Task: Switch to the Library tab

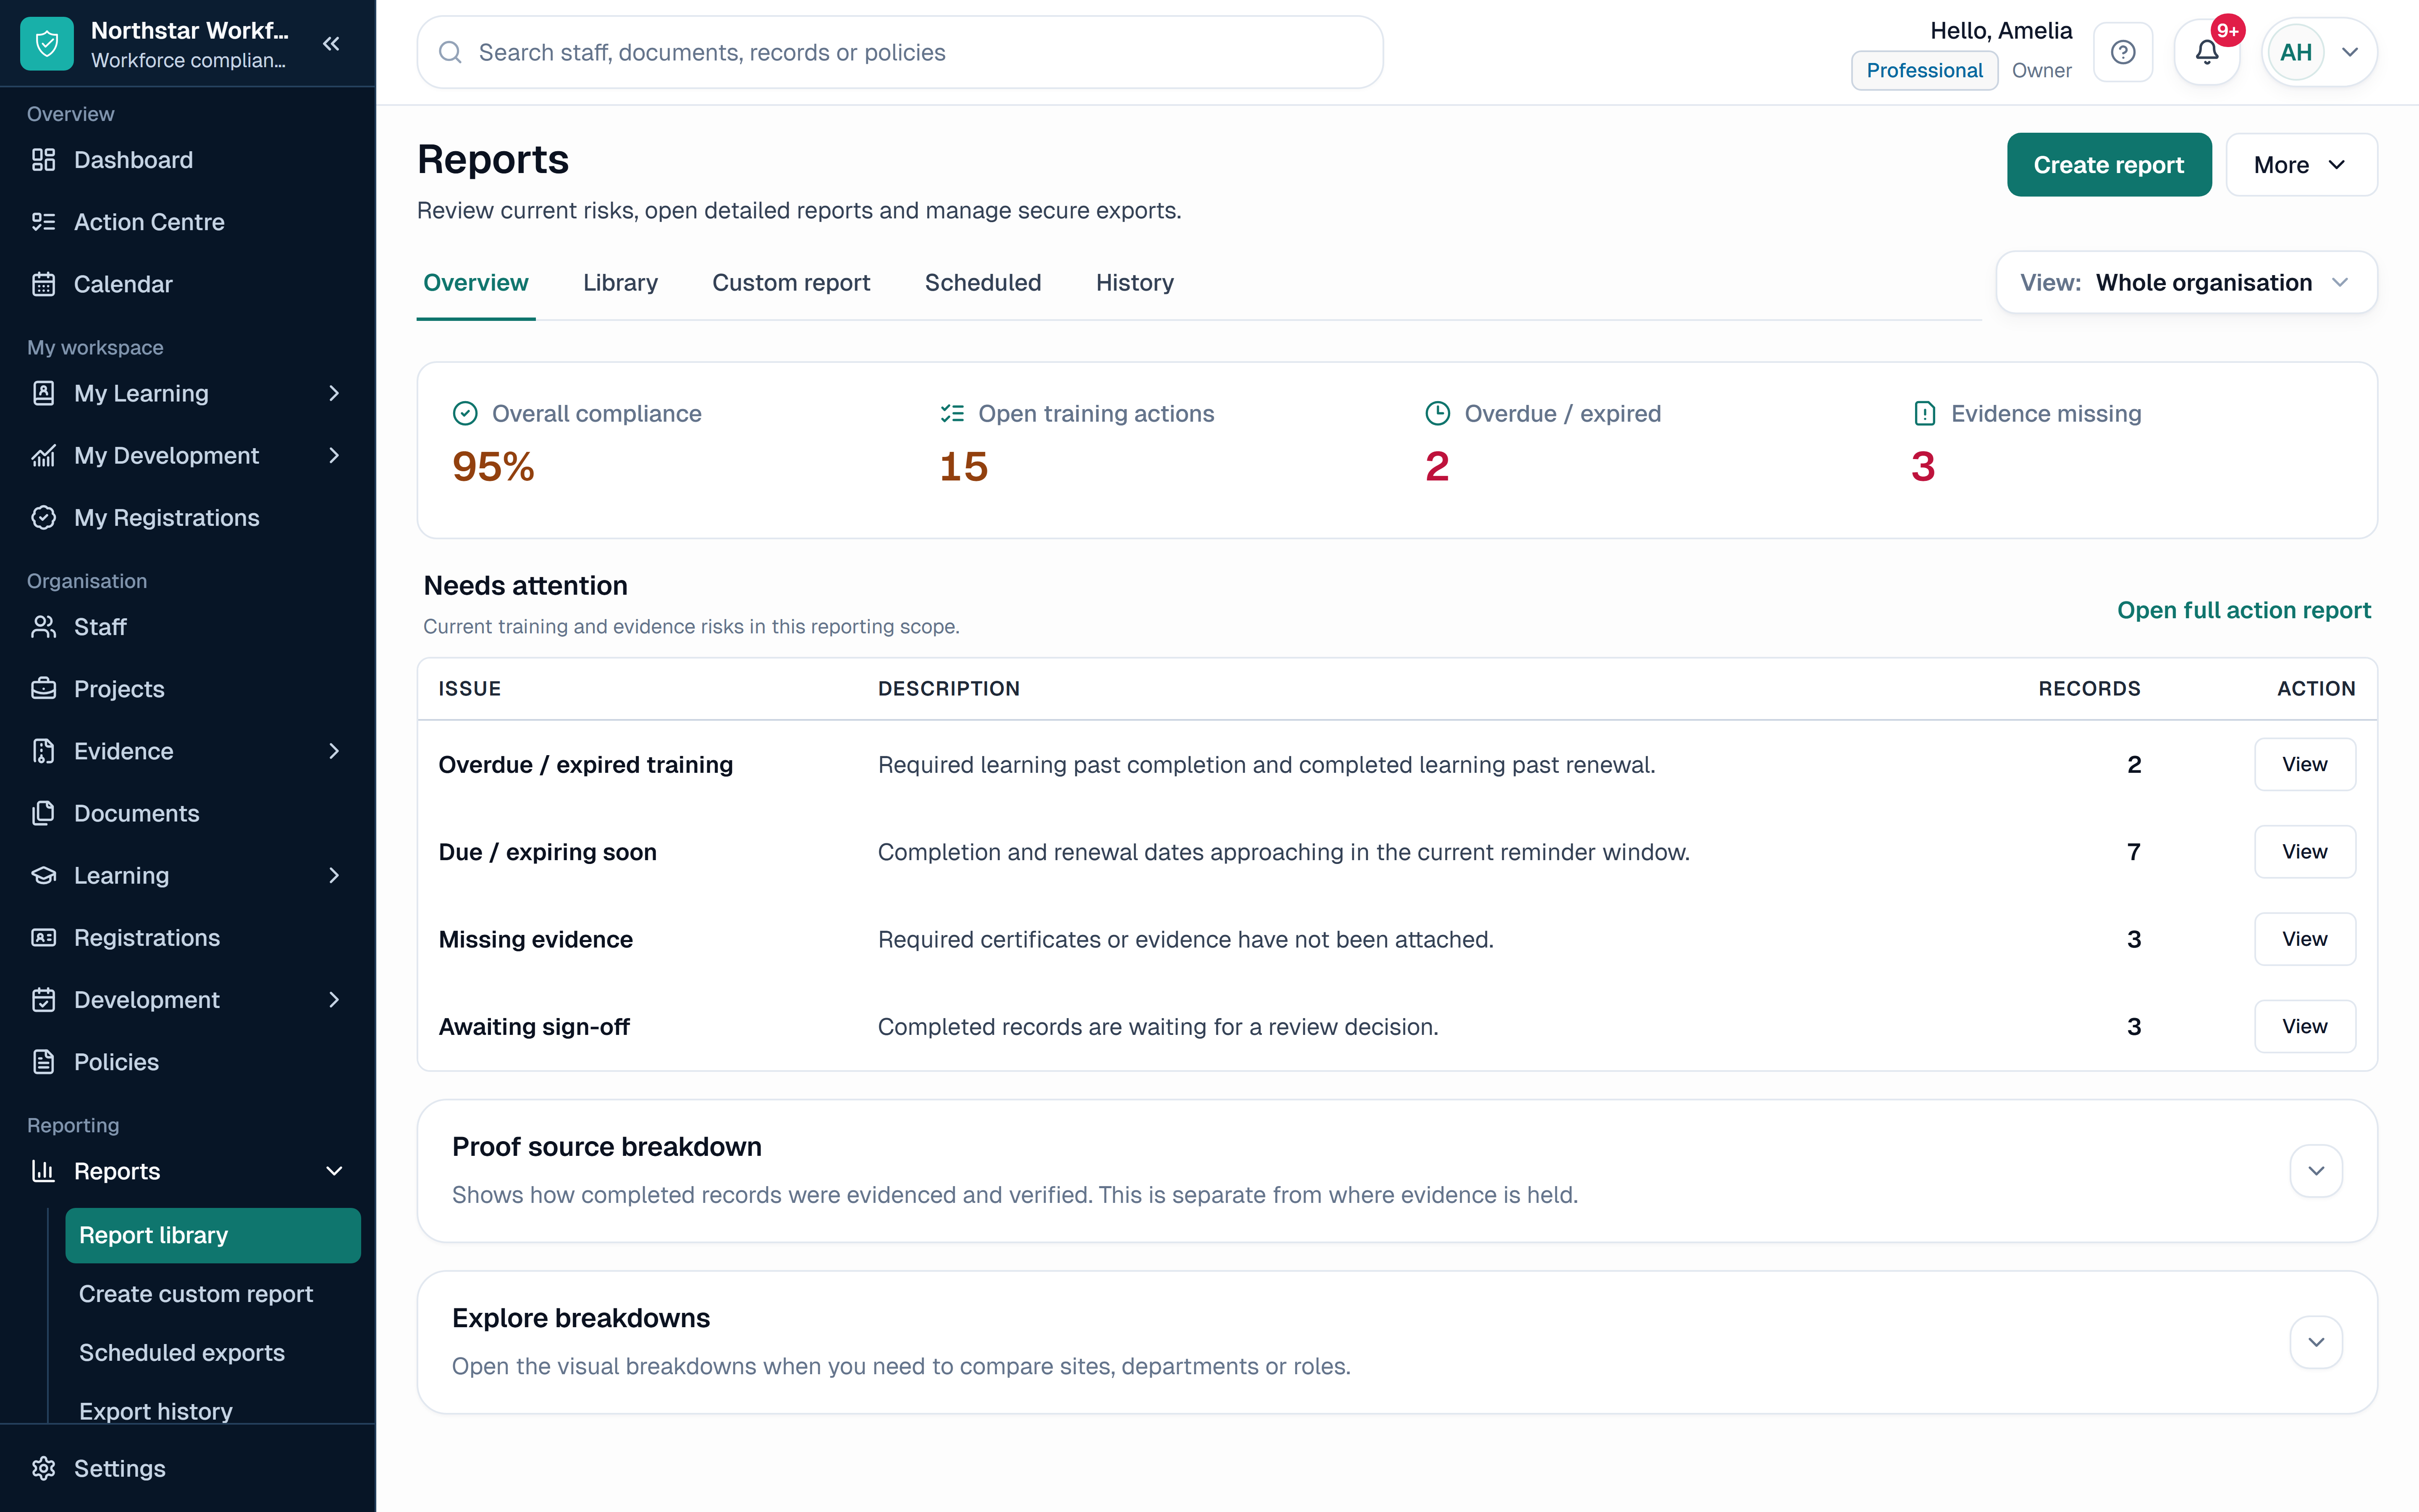Action: pos(621,283)
